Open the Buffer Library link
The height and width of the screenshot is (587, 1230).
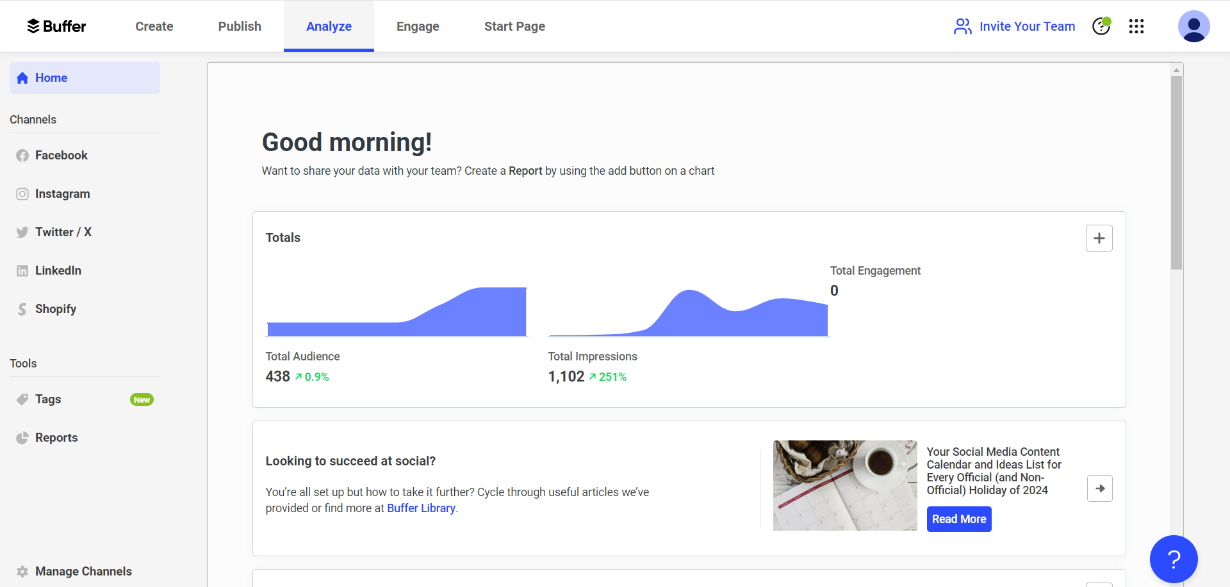click(x=421, y=508)
